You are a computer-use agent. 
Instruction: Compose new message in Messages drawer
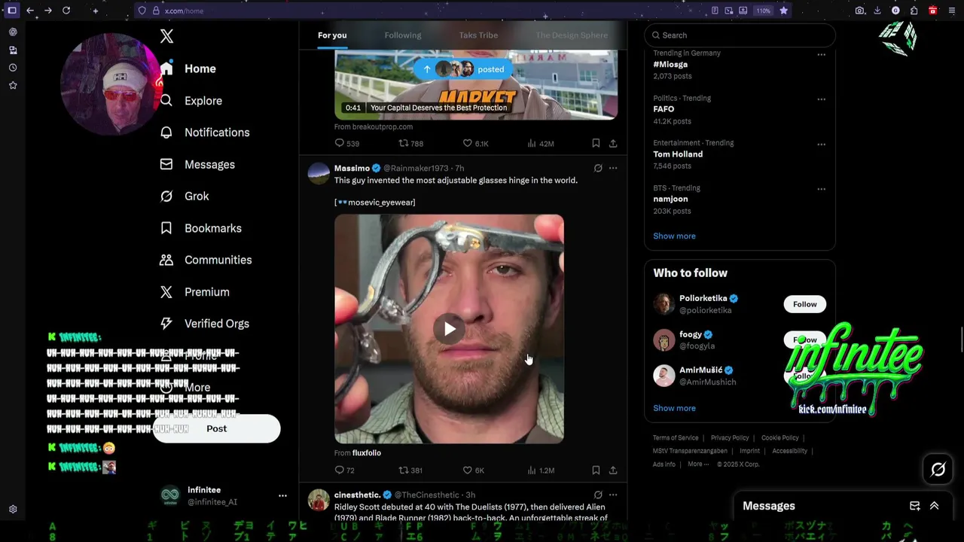914,506
